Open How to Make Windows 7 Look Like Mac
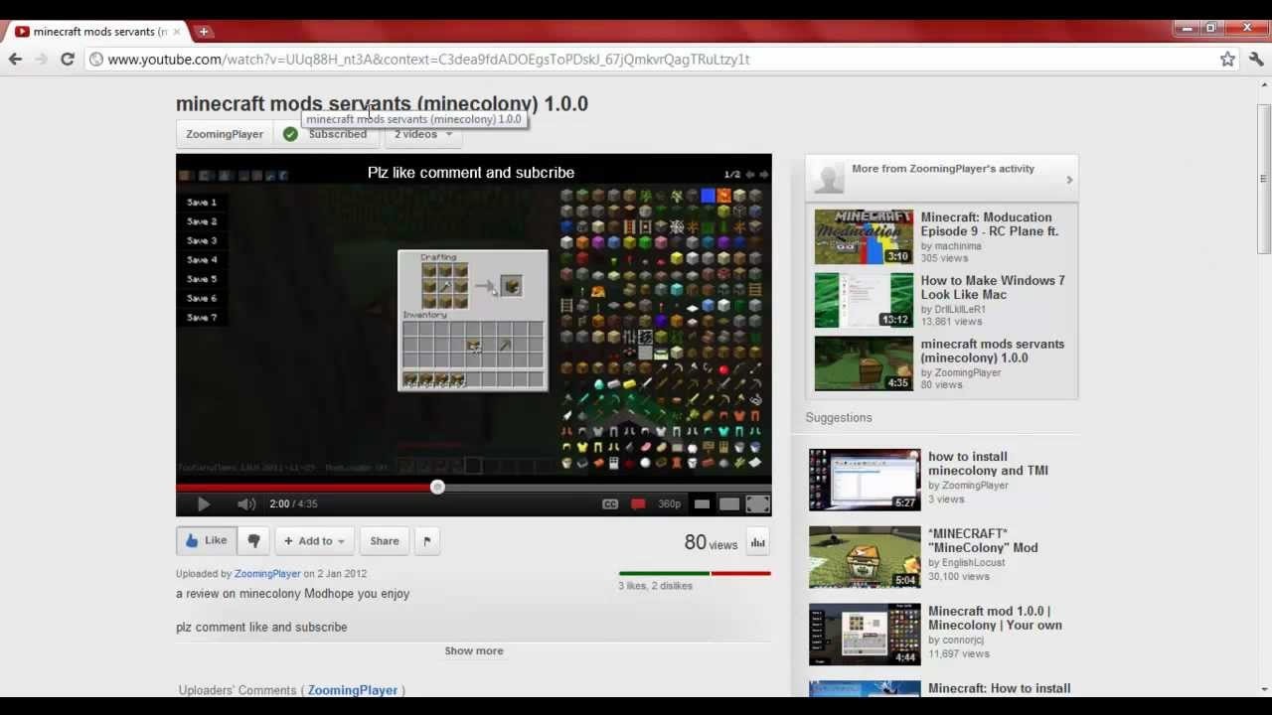The height and width of the screenshot is (715, 1272). point(992,287)
